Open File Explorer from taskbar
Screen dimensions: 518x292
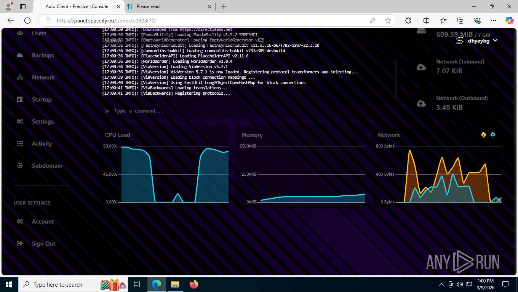(175, 284)
